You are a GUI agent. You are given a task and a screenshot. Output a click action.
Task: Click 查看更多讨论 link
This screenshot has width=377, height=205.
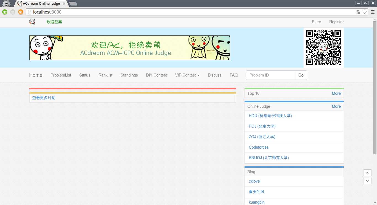tap(44, 98)
